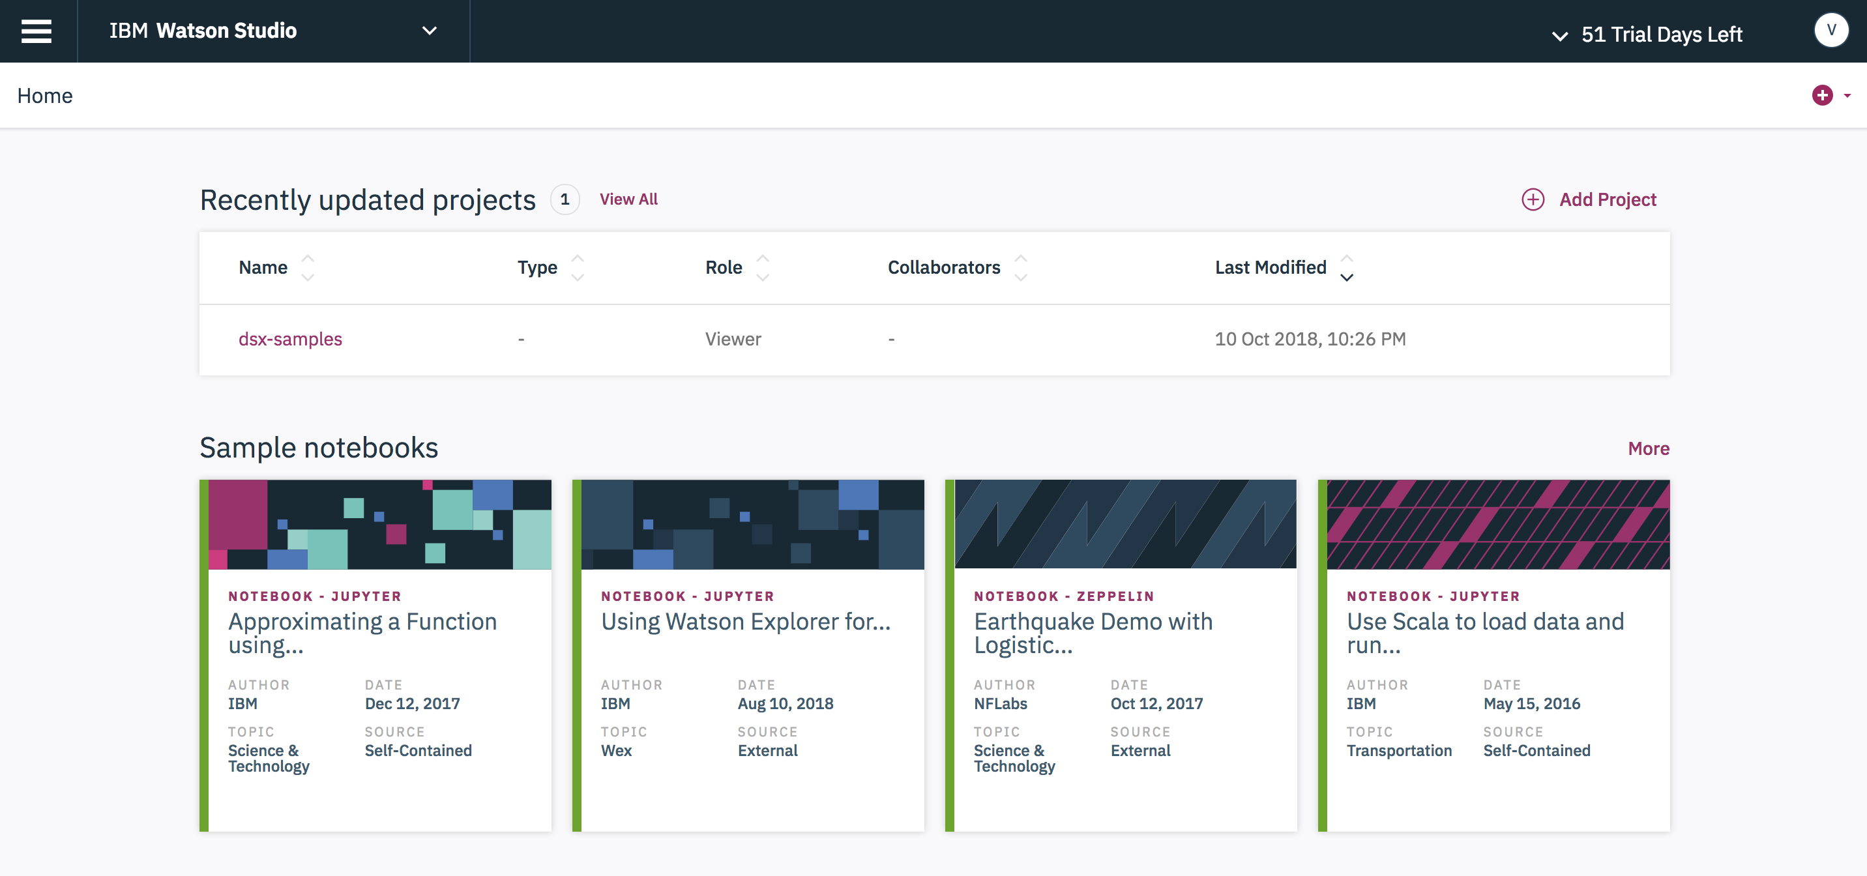Toggle Last Modified sort direction

1346,267
